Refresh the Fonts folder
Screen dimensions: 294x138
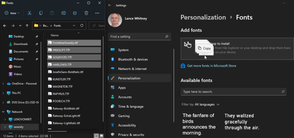coord(81,26)
